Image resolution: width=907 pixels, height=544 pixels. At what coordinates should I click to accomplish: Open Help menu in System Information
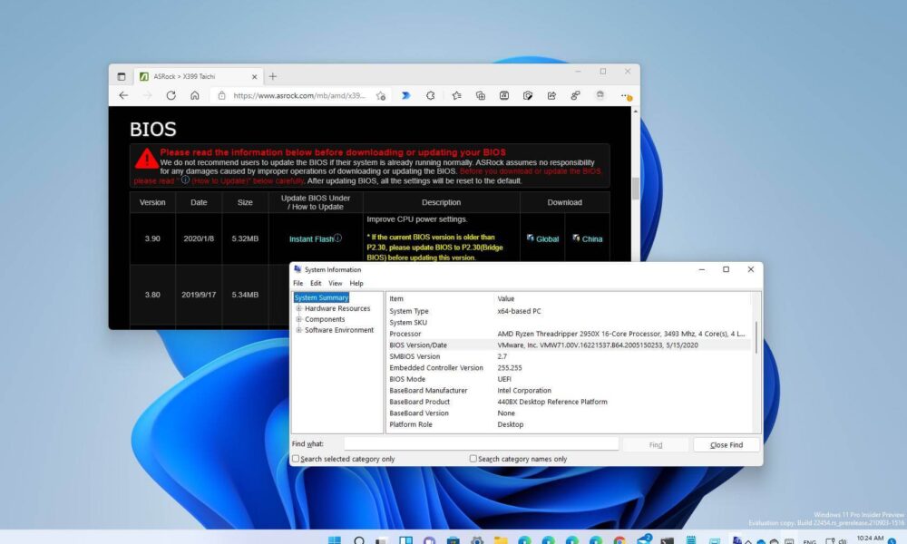click(x=356, y=283)
